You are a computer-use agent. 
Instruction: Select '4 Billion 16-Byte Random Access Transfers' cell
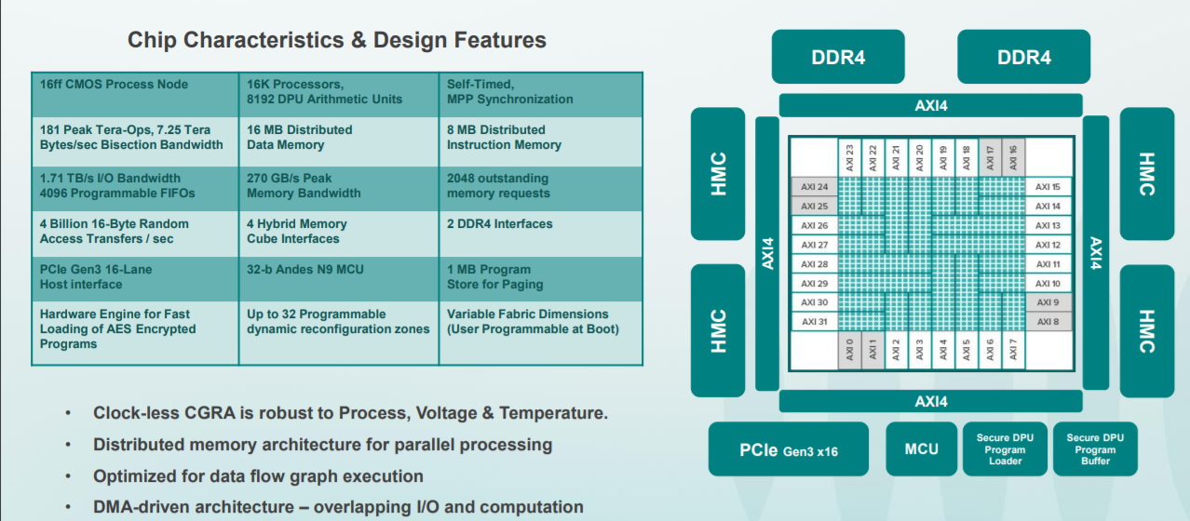pyautogui.click(x=135, y=234)
